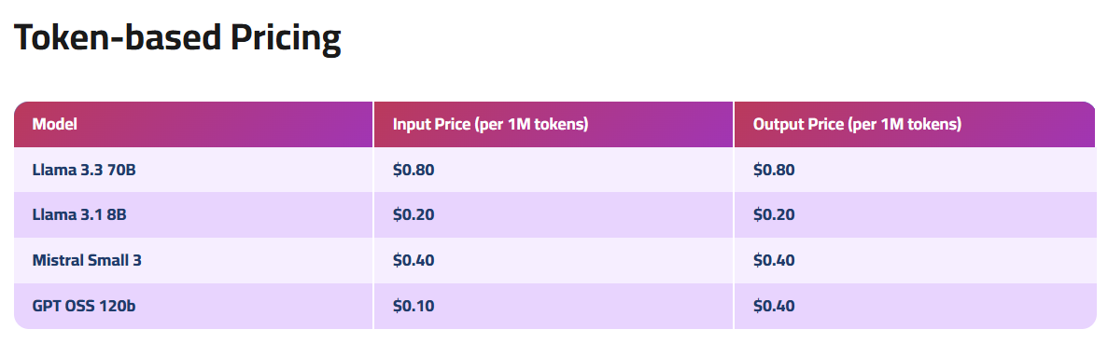Click Llama 3.1 8B input price $0.20
Image resolution: width=1108 pixels, height=357 pixels.
click(414, 214)
